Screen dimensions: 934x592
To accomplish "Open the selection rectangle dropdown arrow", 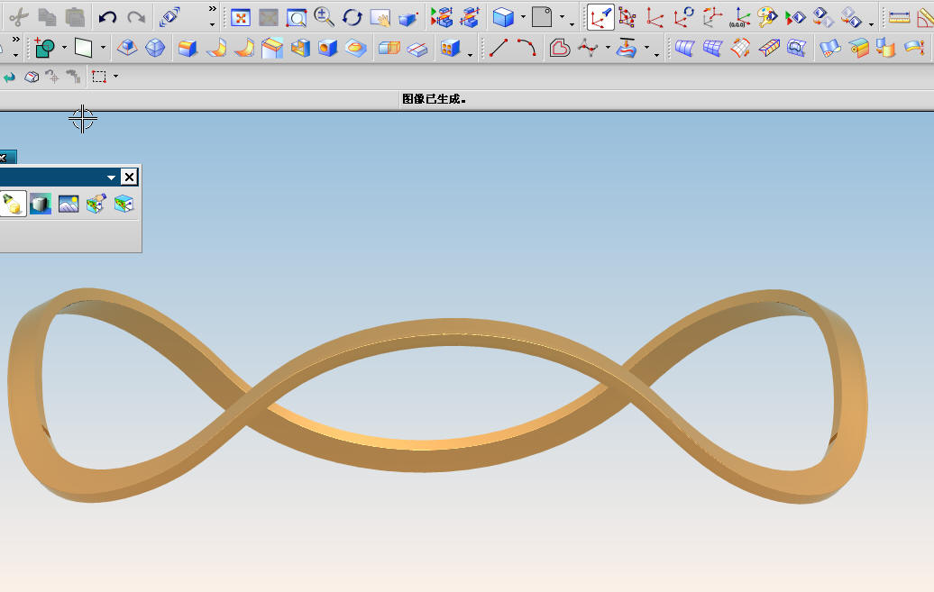I will [x=115, y=77].
